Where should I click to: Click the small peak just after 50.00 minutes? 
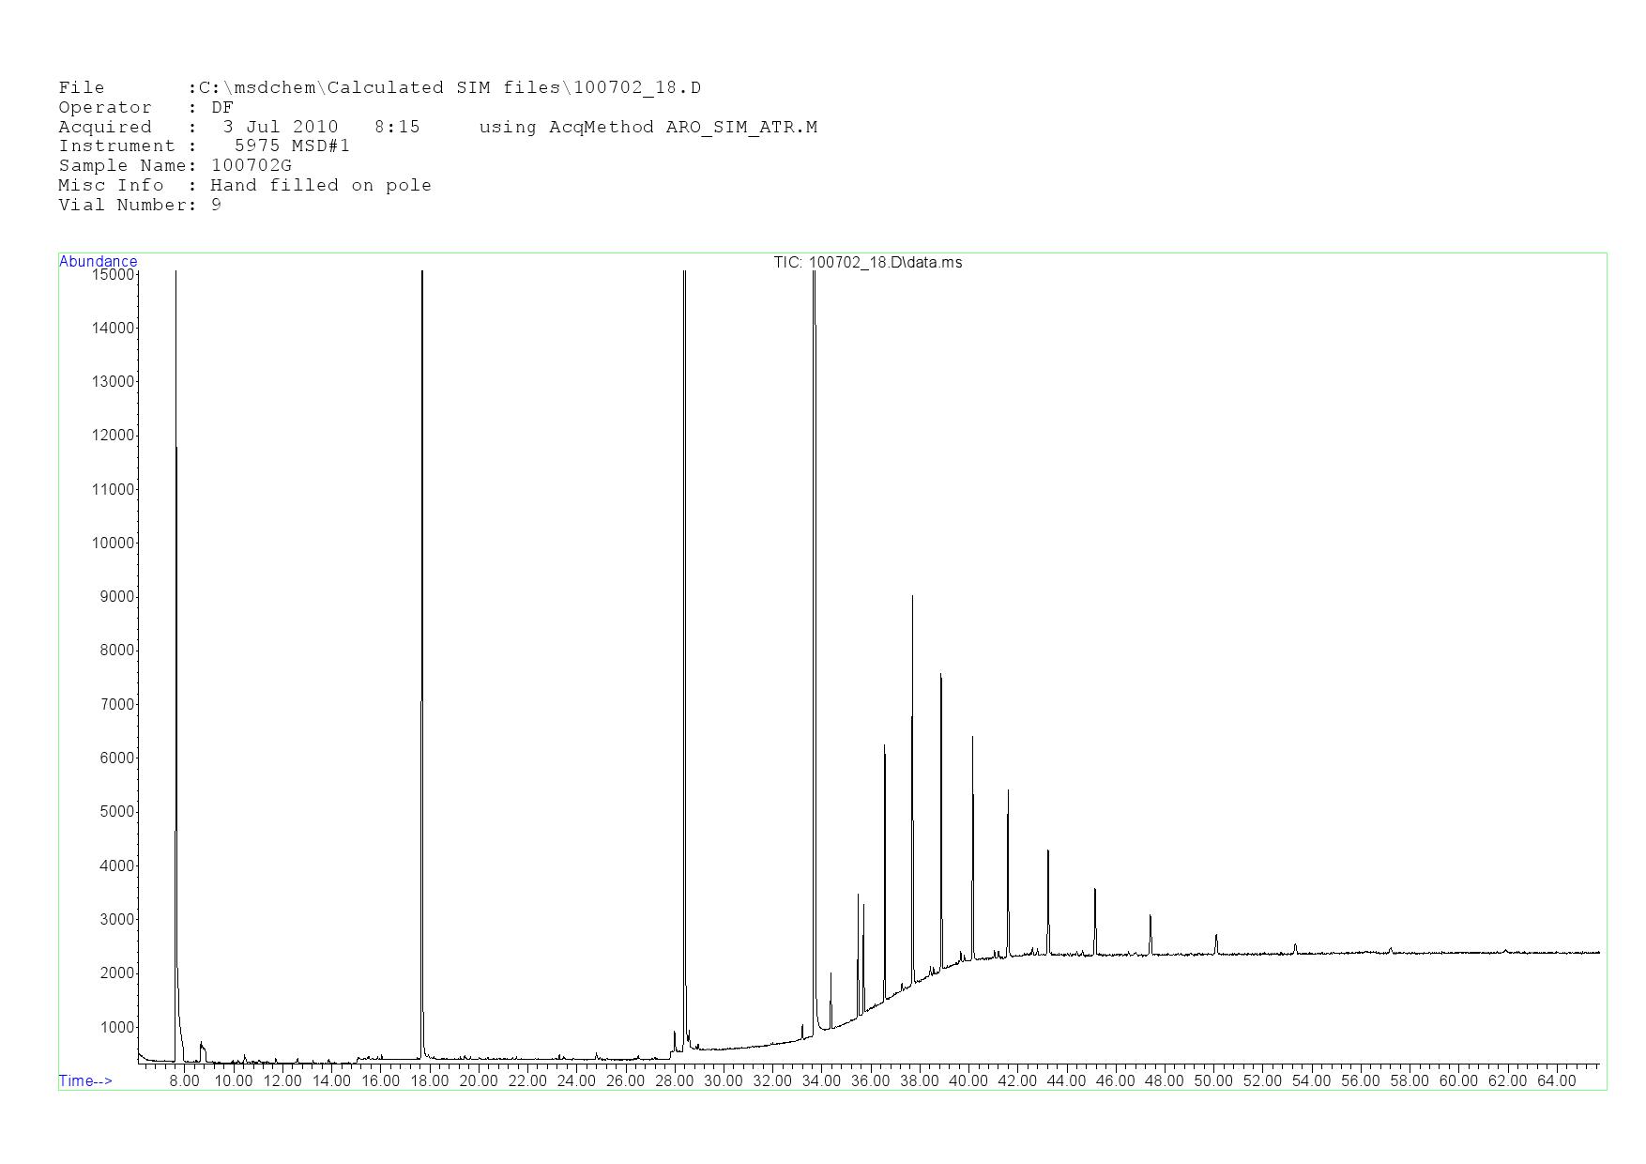point(1216,937)
